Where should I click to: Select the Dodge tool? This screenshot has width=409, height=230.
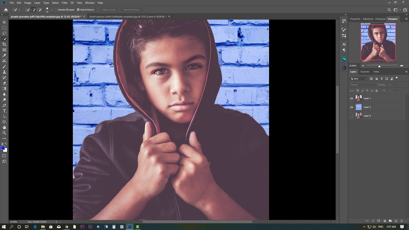[x=4, y=100]
